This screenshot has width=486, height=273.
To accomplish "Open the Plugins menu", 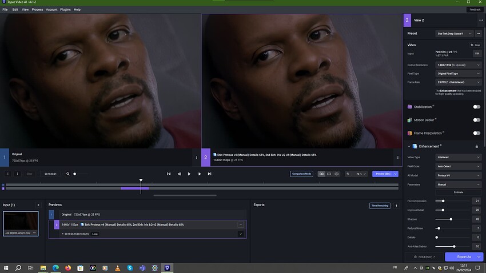I will 65,10.
